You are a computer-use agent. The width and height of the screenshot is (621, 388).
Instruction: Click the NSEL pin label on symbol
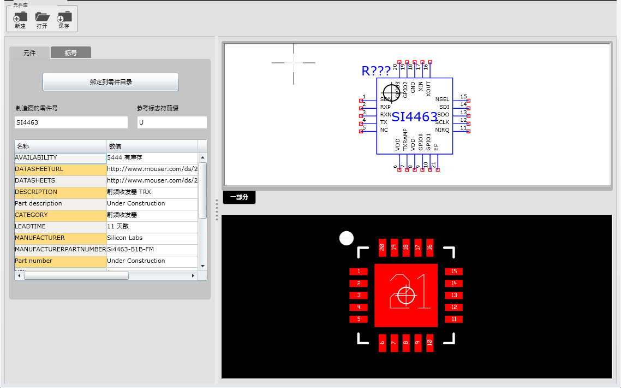click(x=443, y=99)
